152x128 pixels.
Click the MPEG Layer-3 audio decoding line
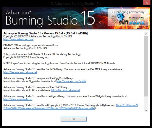(x=60, y=63)
